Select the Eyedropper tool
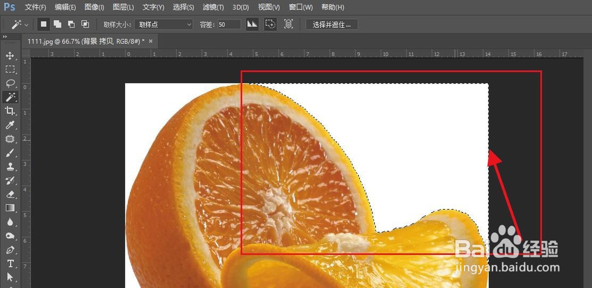Screen dimensions: 592x288 point(10,125)
